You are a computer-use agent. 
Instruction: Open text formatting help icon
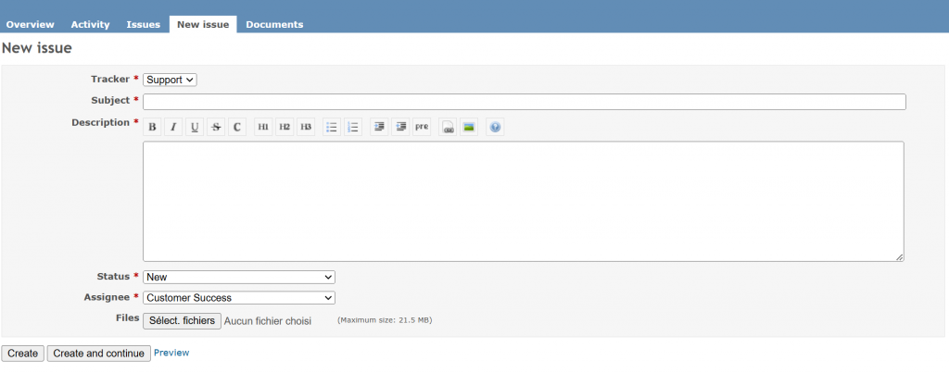coord(495,127)
